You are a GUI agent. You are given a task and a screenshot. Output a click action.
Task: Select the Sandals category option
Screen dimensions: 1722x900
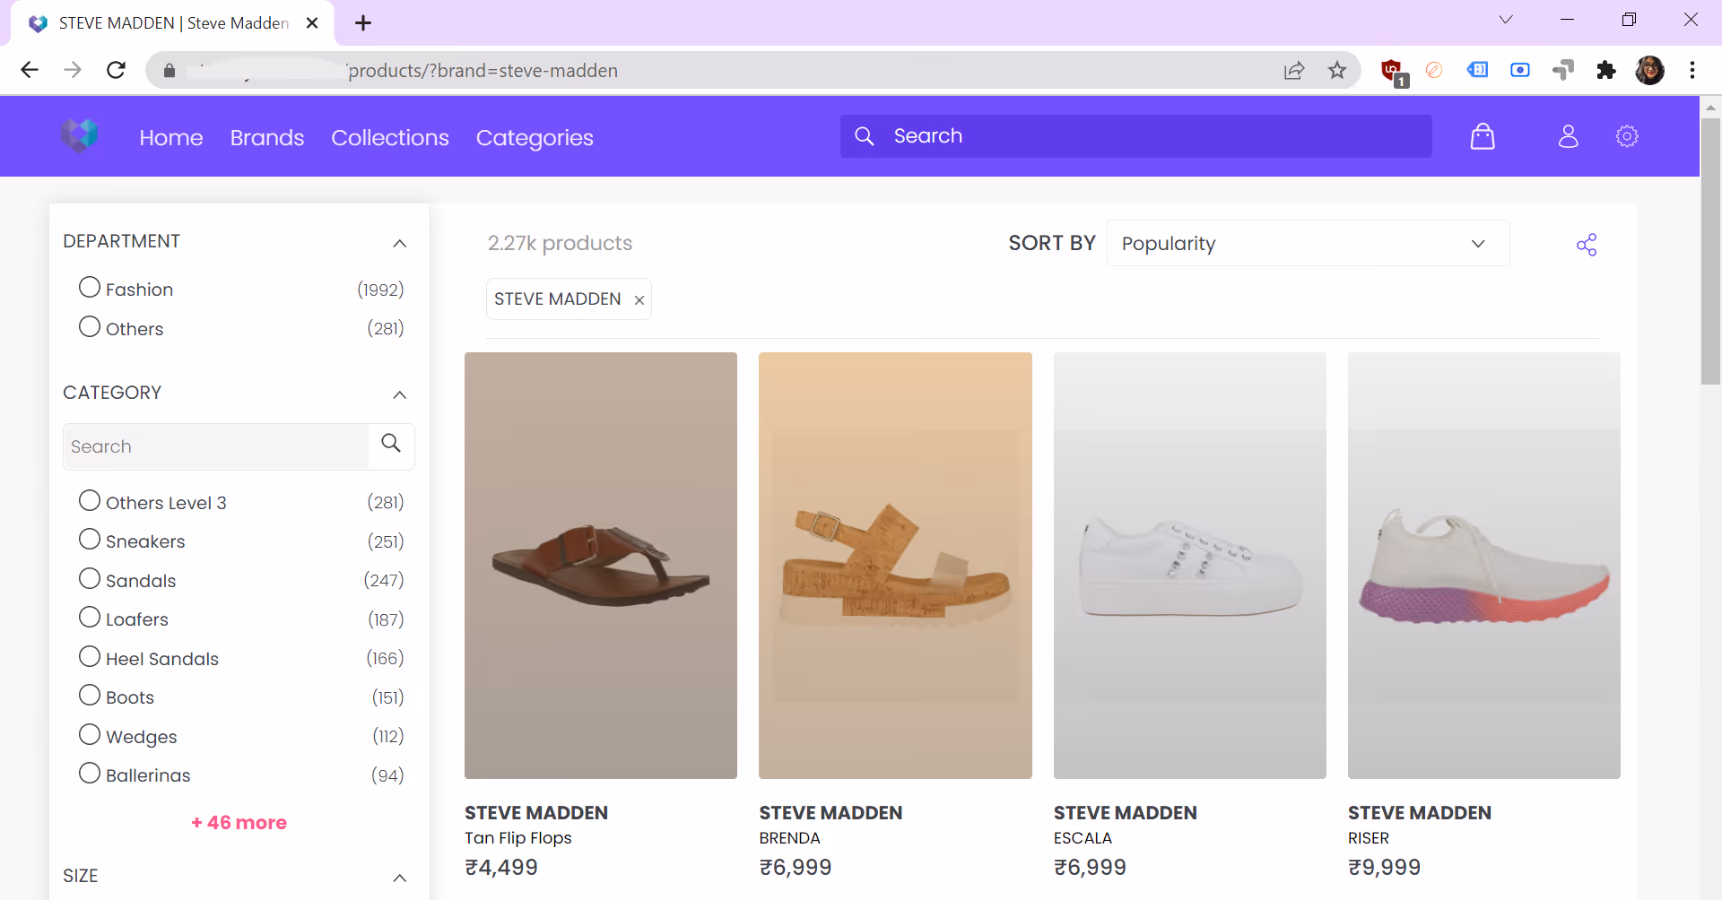tap(90, 578)
